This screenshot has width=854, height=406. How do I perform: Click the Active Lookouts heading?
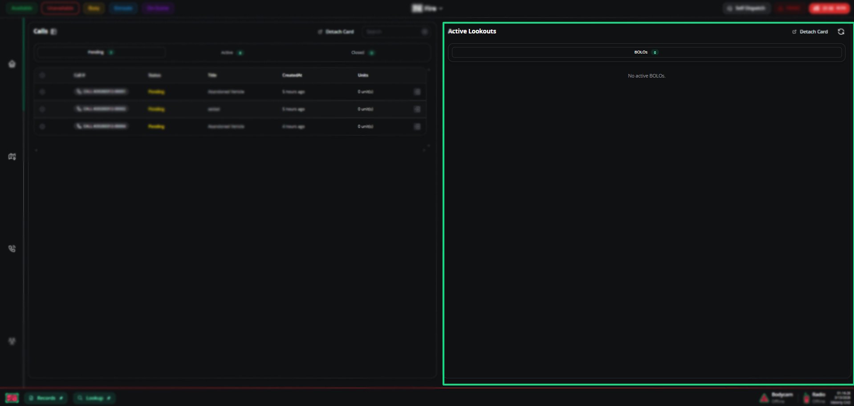pyautogui.click(x=472, y=31)
